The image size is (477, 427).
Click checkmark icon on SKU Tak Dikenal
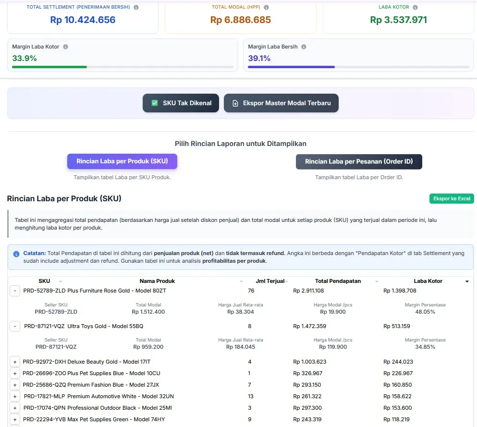(155, 103)
